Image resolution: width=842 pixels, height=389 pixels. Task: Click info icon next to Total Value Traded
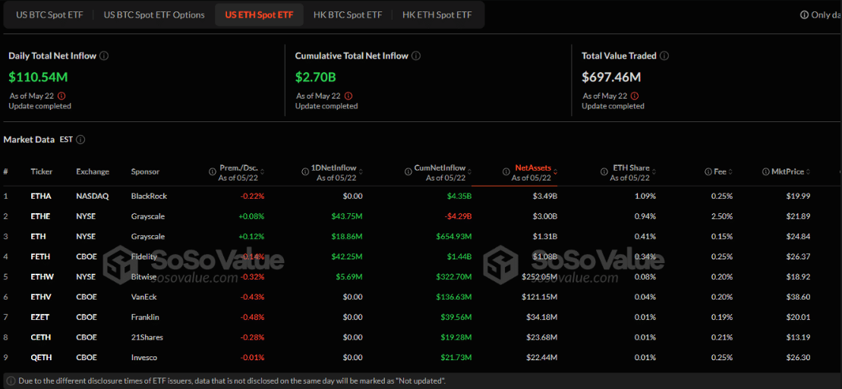pos(664,55)
